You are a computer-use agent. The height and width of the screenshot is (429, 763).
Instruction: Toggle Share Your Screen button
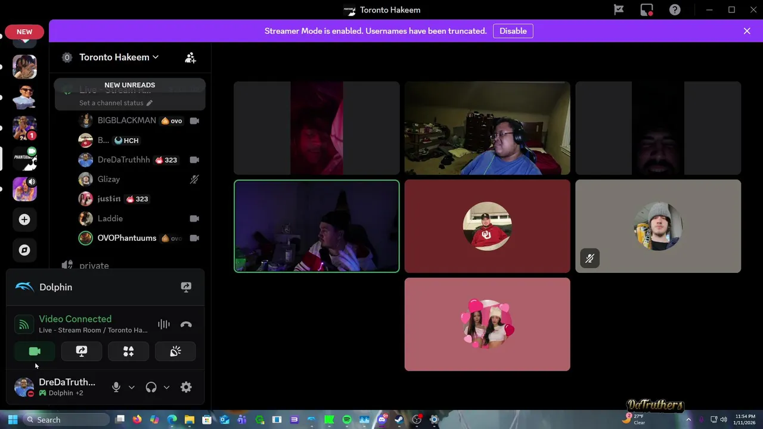click(x=82, y=352)
